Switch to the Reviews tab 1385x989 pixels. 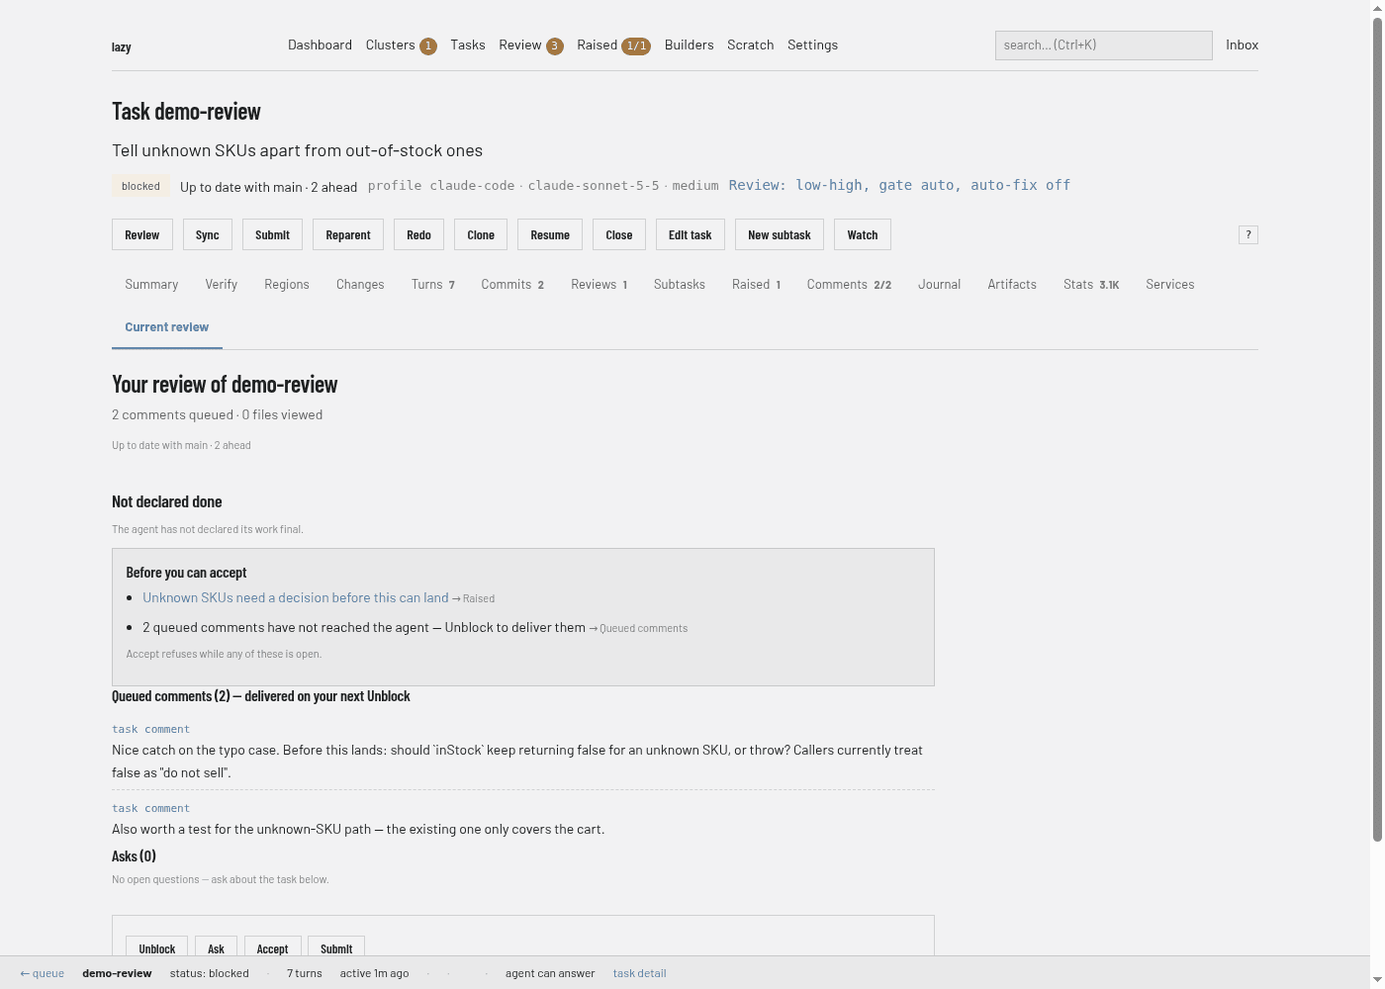(x=600, y=284)
